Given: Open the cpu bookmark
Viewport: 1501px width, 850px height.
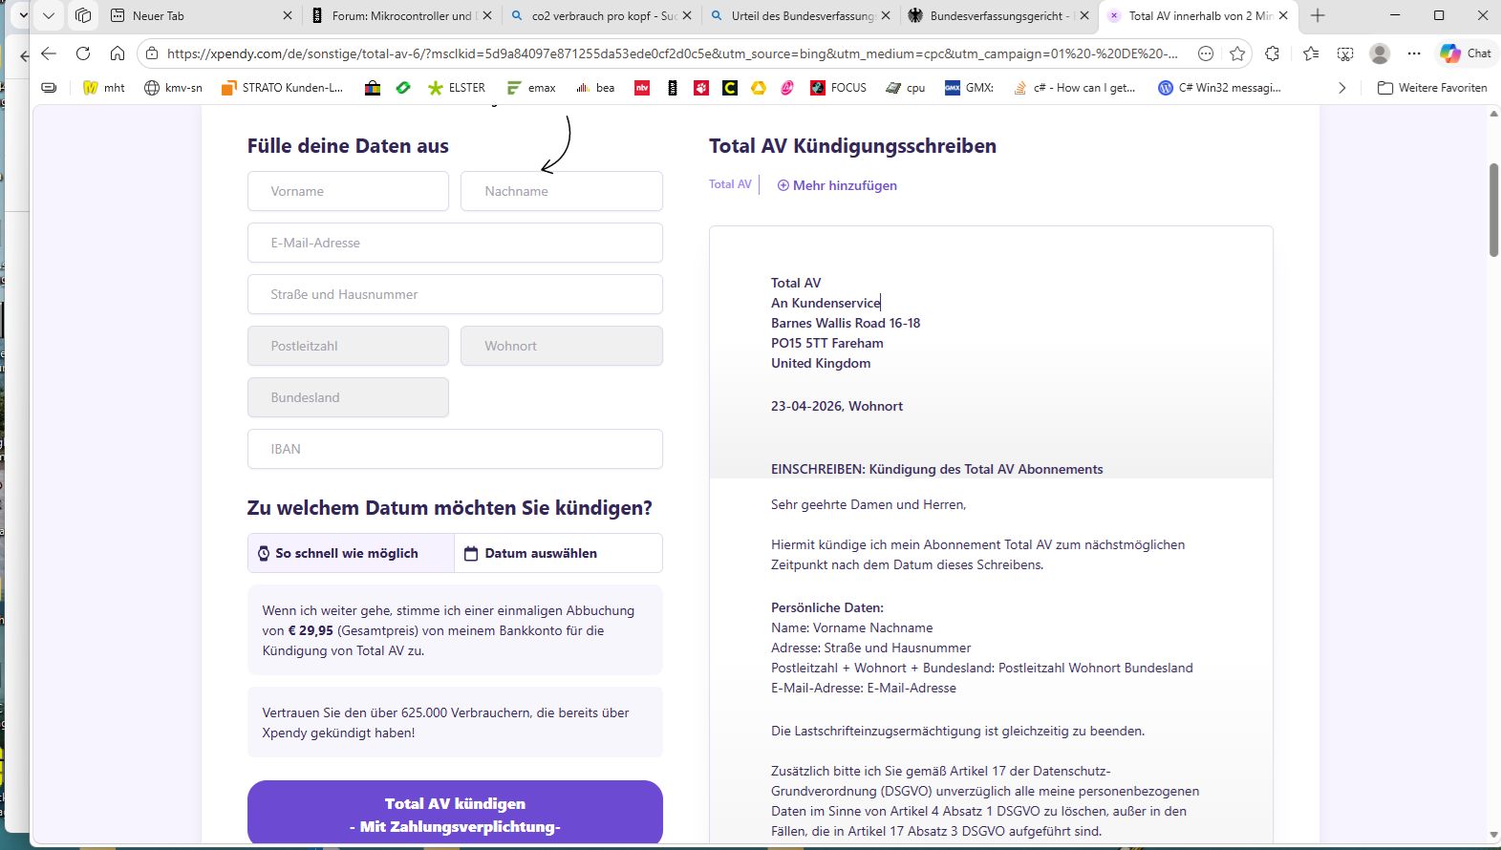Looking at the screenshot, I should pos(906,88).
